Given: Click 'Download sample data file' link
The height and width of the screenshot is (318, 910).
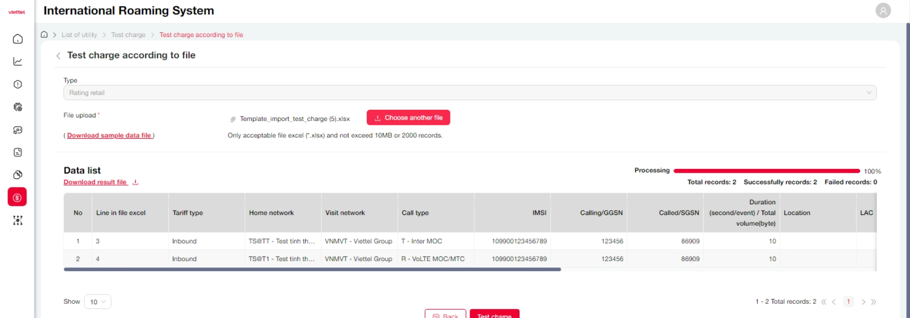Looking at the screenshot, I should click(x=109, y=135).
